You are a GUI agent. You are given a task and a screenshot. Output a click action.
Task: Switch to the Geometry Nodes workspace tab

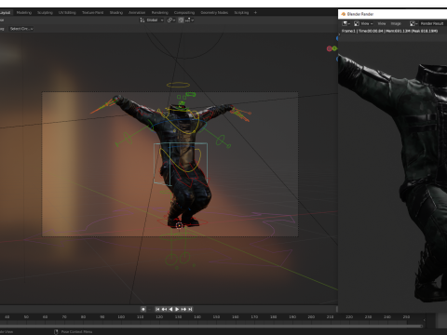click(214, 13)
